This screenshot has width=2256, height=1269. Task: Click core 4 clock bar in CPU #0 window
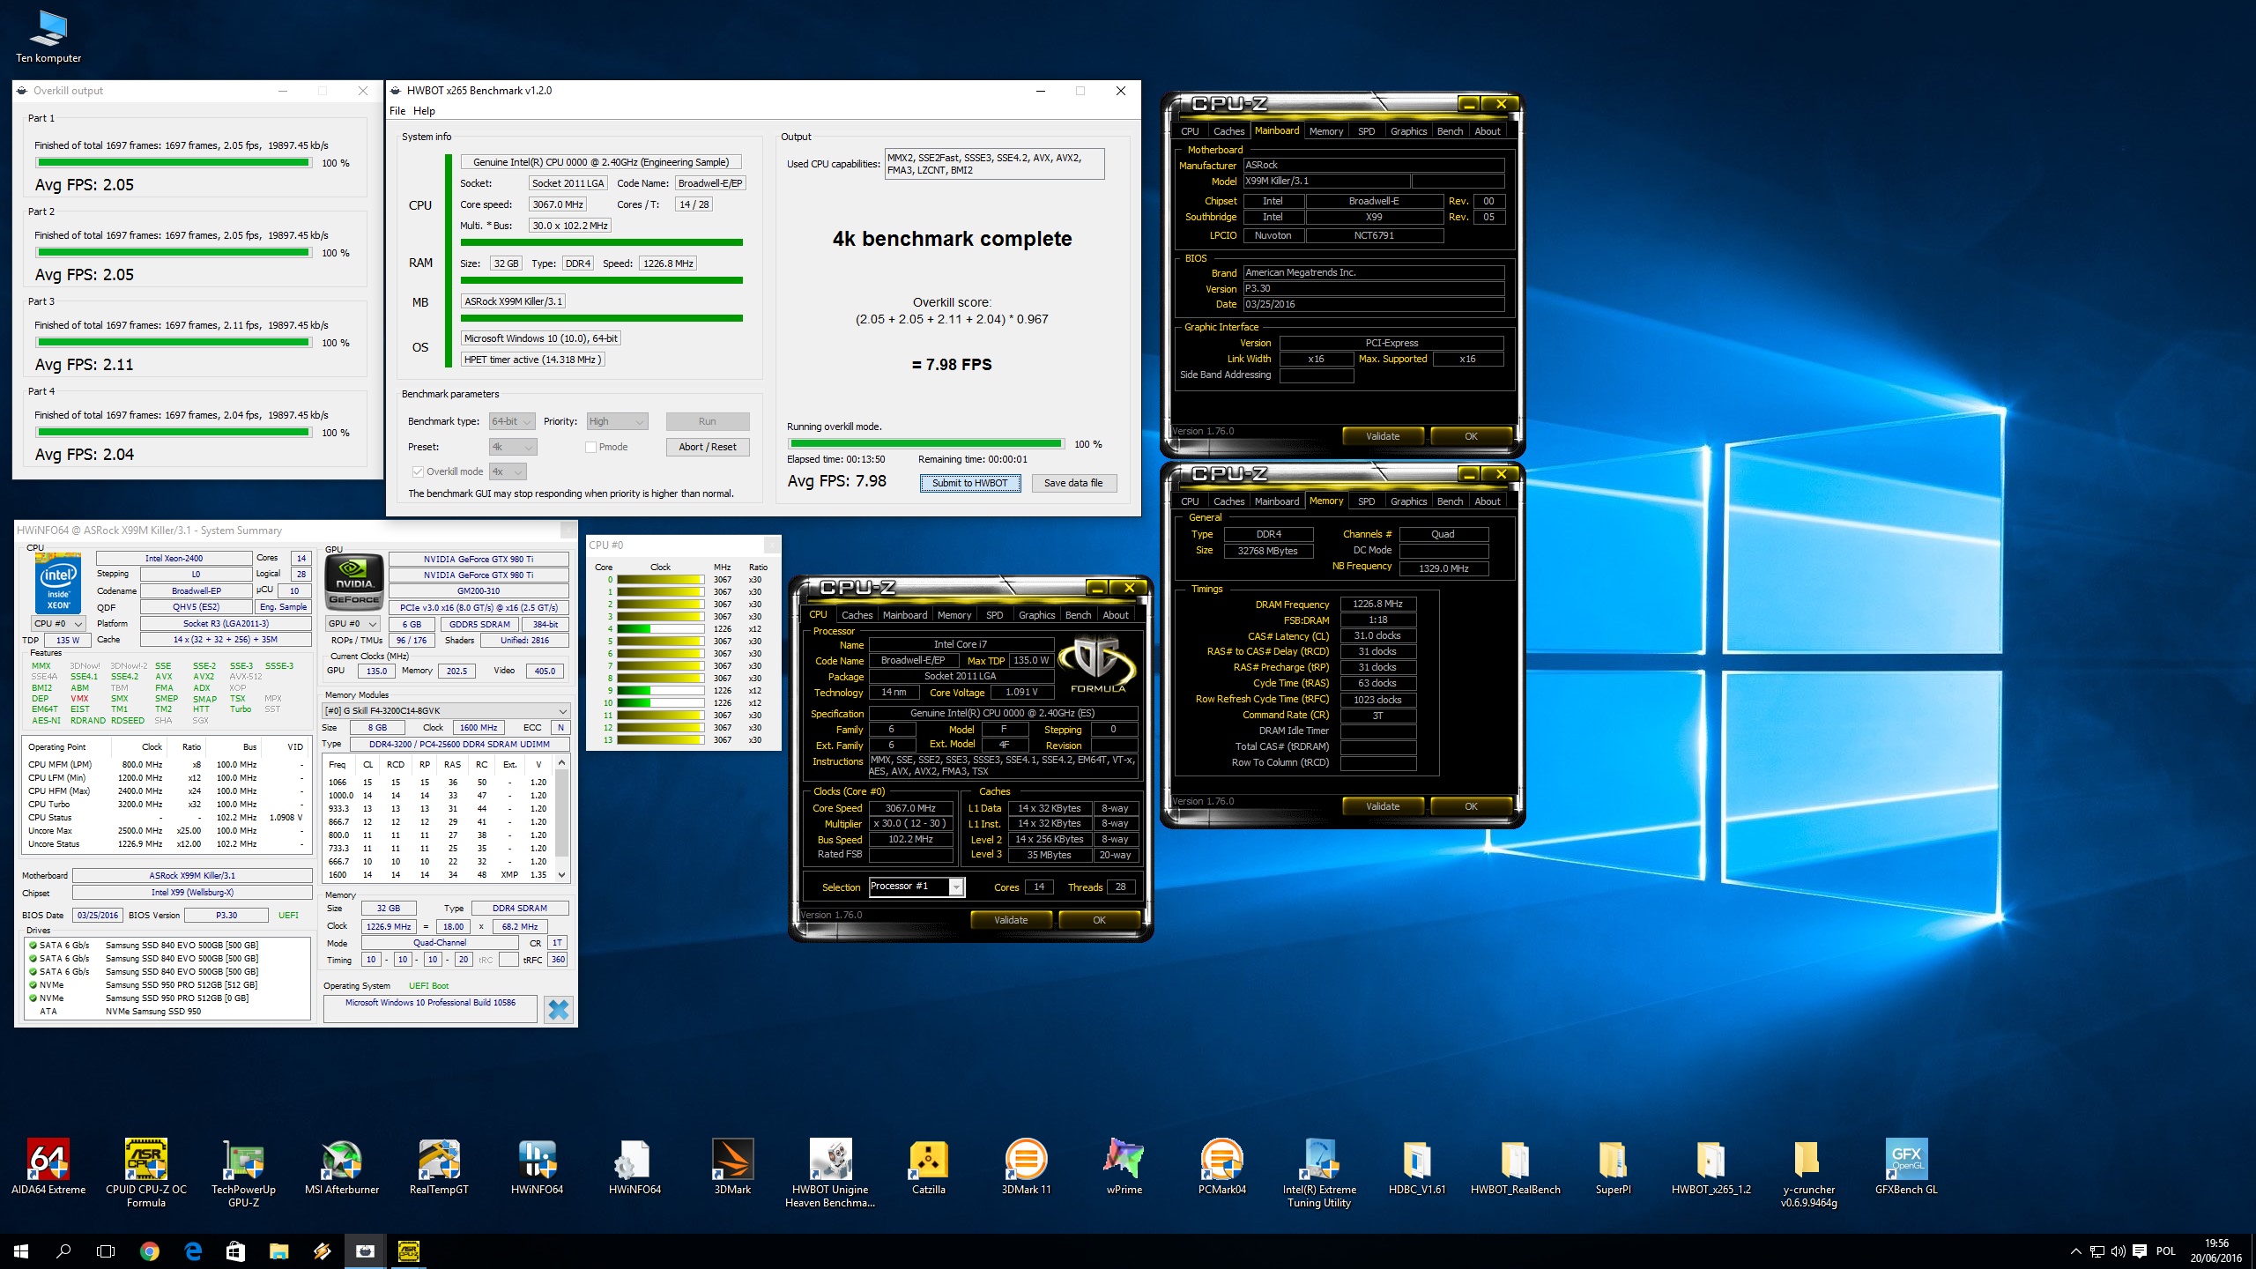click(x=660, y=629)
